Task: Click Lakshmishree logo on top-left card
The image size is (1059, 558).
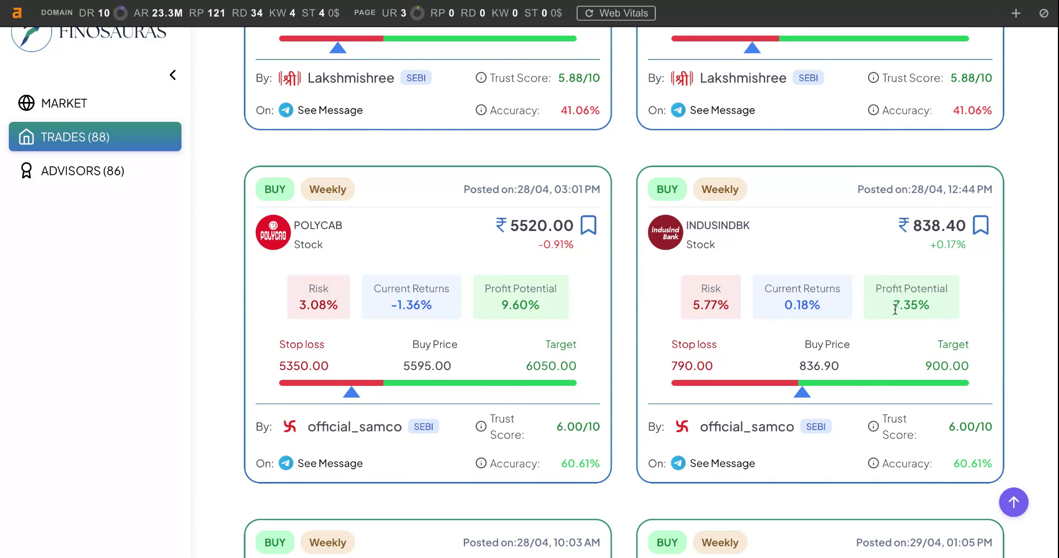Action: coord(290,78)
